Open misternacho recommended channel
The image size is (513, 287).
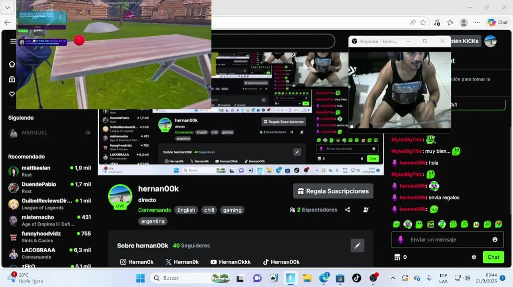tap(50, 220)
